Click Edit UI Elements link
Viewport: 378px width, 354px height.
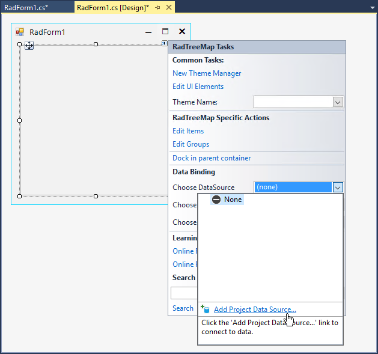(x=198, y=87)
